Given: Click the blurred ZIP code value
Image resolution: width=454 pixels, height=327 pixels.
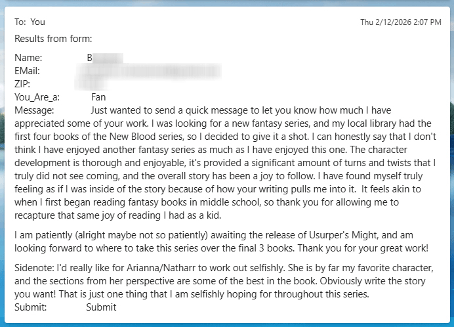Looking at the screenshot, I should [92, 84].
